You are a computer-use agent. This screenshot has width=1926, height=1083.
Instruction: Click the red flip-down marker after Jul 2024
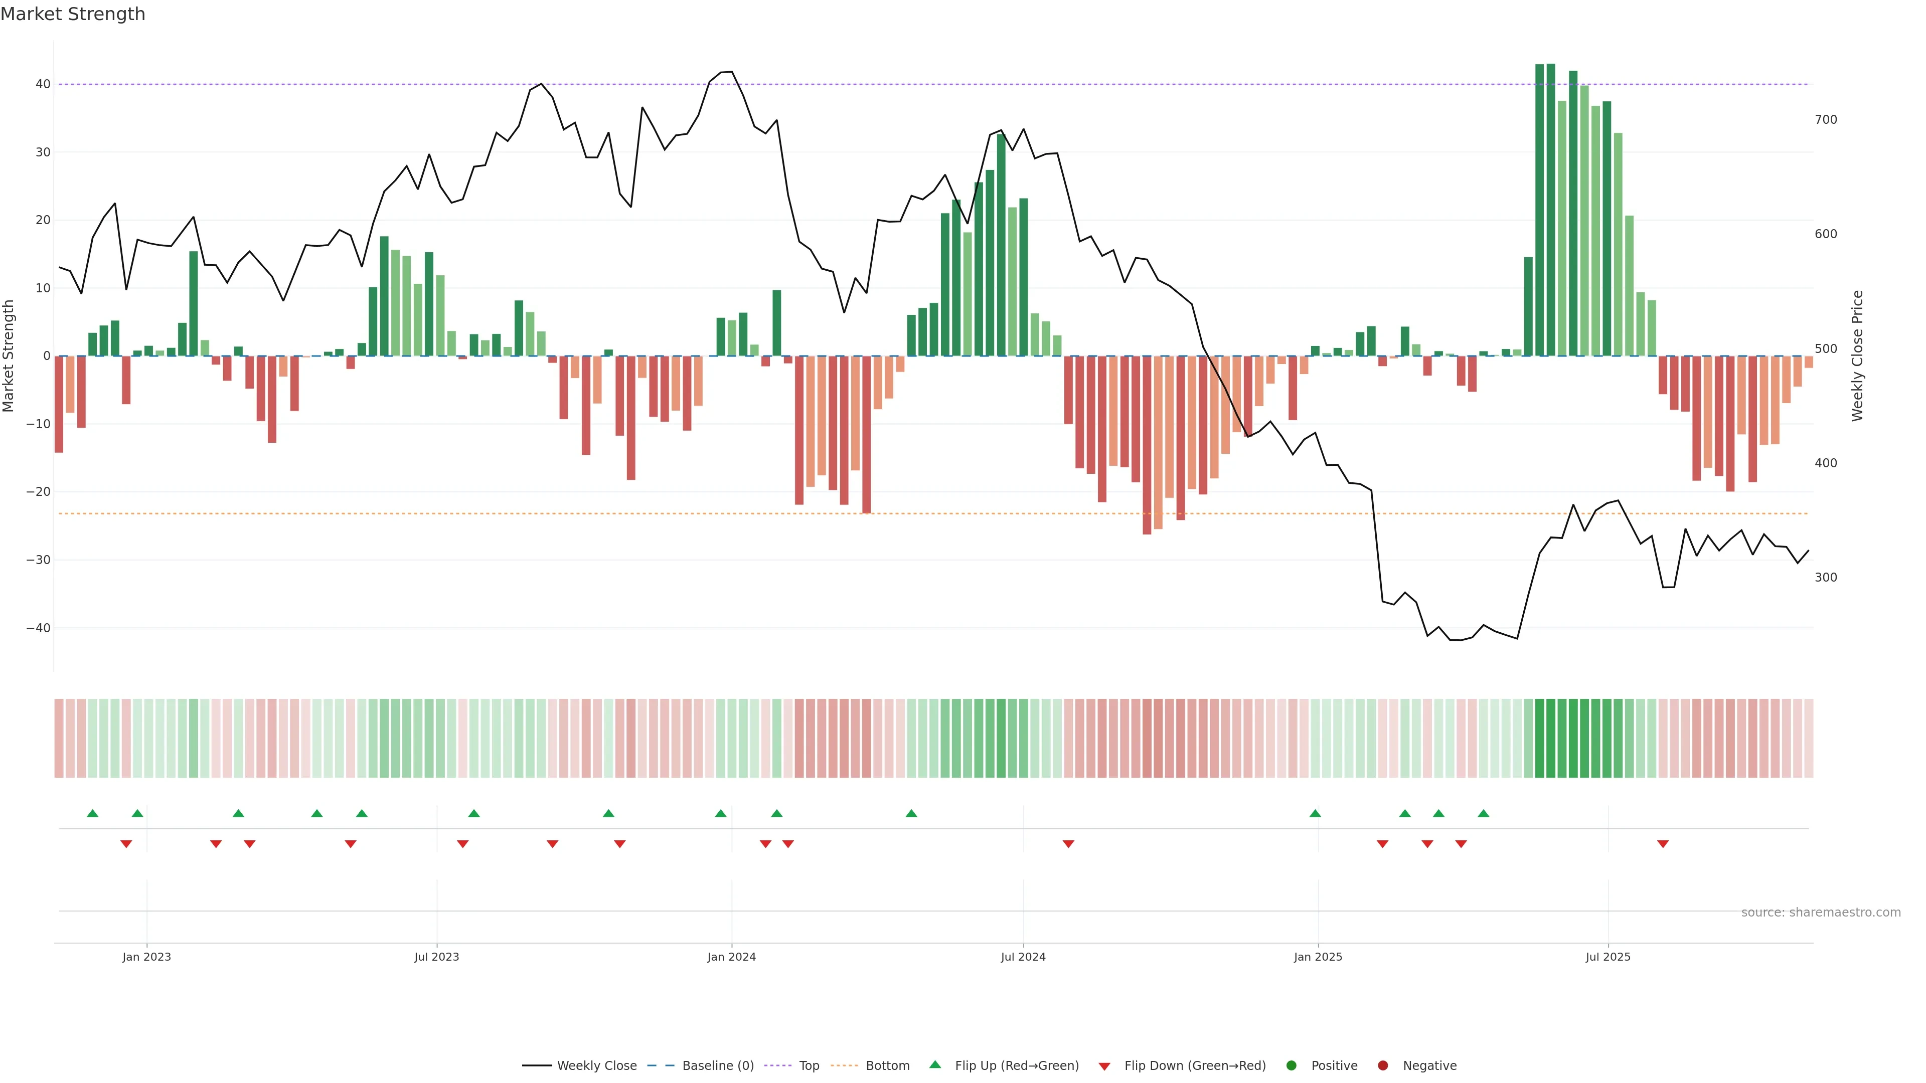point(1068,844)
